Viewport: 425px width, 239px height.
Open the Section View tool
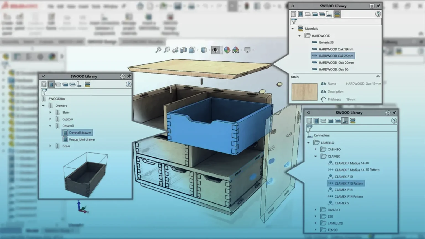[183, 50]
